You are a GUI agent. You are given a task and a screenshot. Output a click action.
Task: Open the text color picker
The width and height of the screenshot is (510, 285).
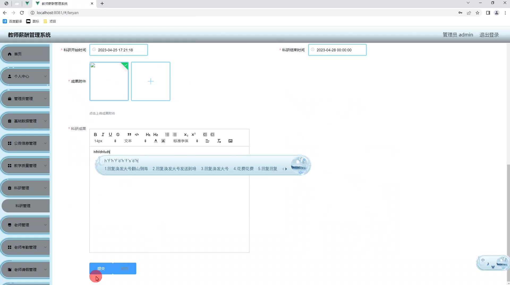click(156, 141)
